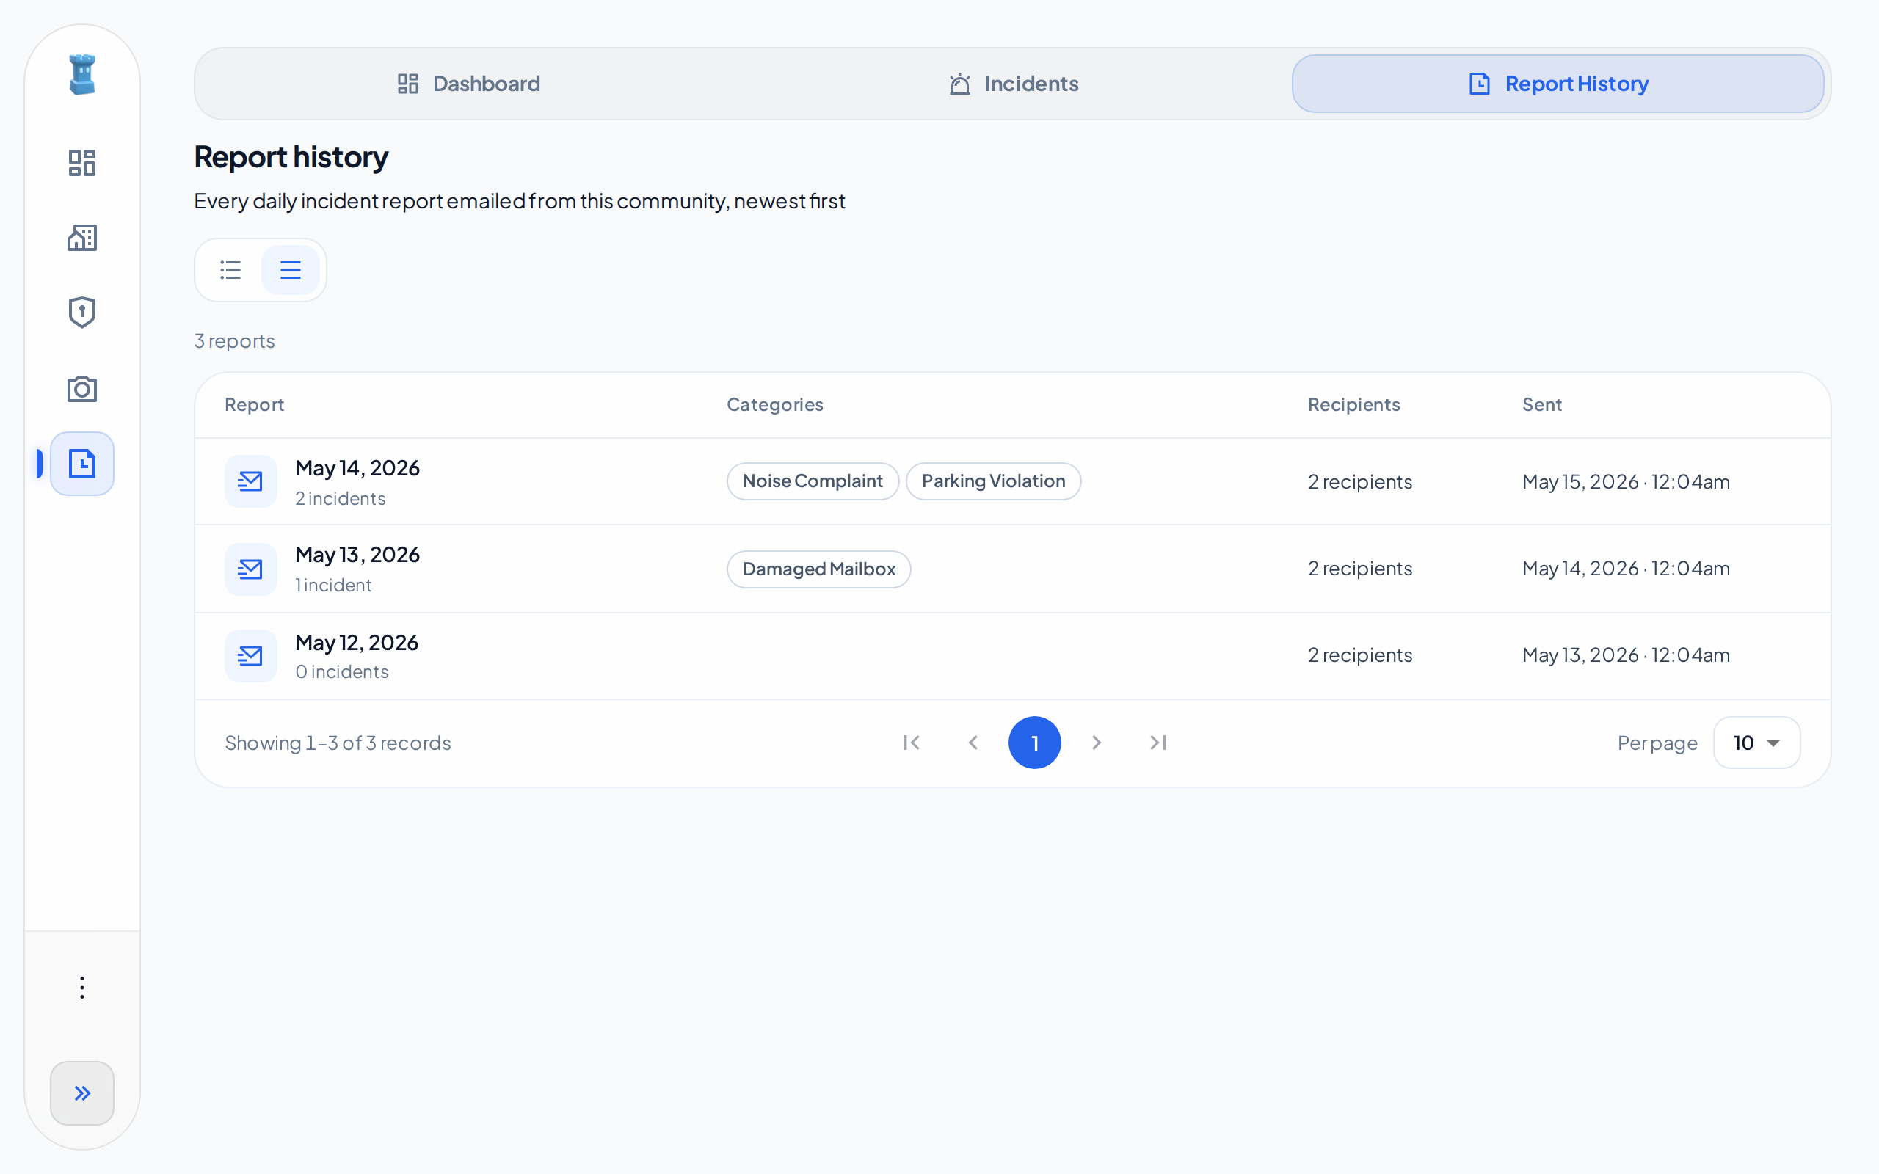The height and width of the screenshot is (1174, 1879).
Task: Click sent time May 13, 2026 · 12:04am
Action: [x=1626, y=655]
